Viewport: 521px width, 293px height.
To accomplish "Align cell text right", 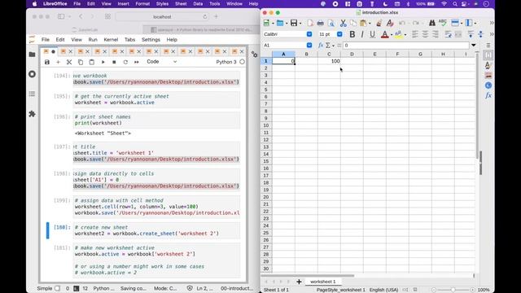I will click(436, 34).
